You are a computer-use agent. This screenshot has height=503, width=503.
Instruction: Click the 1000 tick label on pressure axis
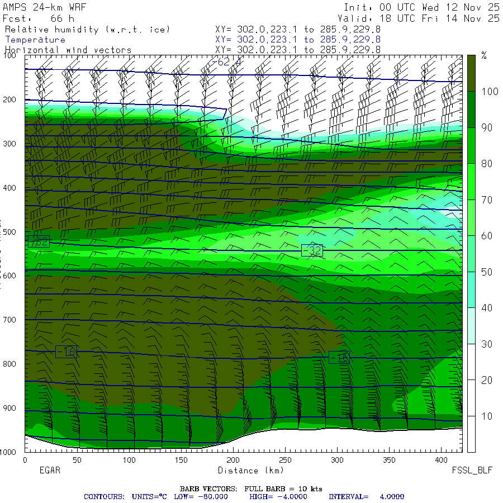(x=8, y=452)
